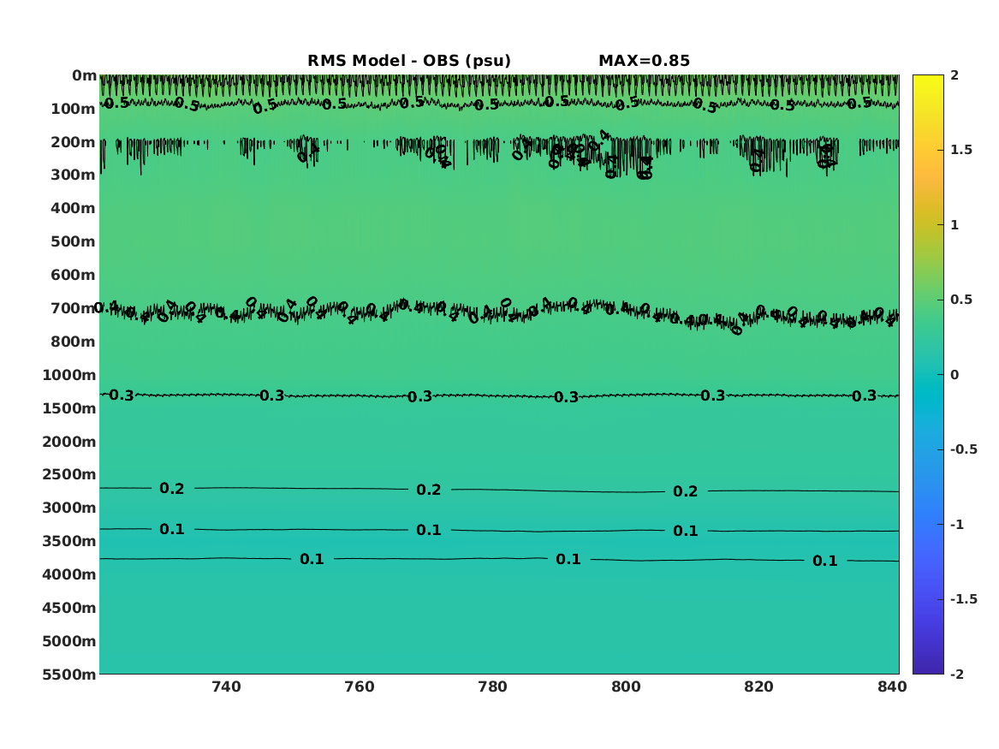Click the '4500m' depth axis label
The height and width of the screenshot is (749, 999).
click(69, 608)
